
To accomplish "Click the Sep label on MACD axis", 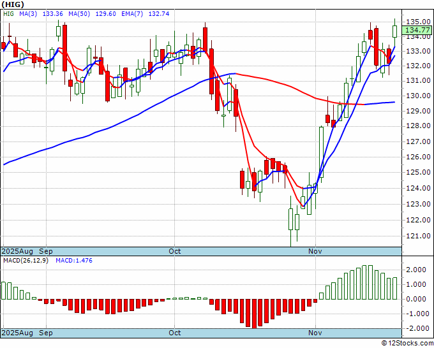I will point(46,333).
